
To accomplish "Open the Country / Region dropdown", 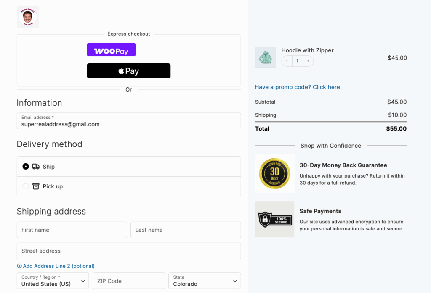I will [x=53, y=281].
